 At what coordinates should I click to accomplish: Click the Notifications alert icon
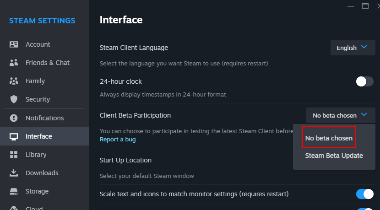(x=14, y=118)
